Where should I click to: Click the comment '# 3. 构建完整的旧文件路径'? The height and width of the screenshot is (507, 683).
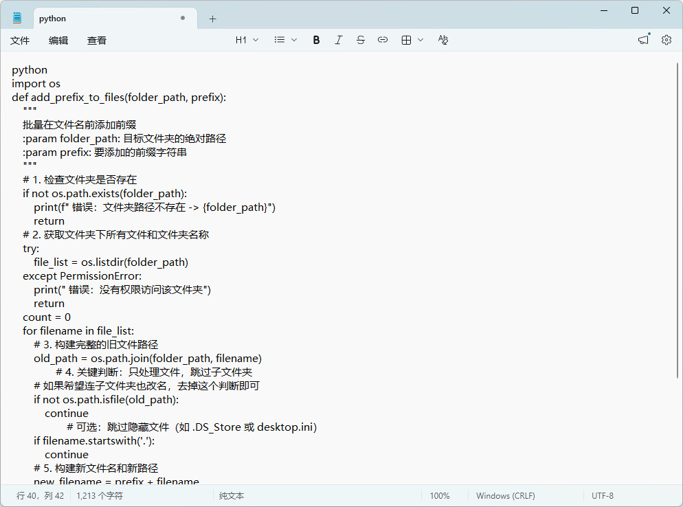[96, 345]
